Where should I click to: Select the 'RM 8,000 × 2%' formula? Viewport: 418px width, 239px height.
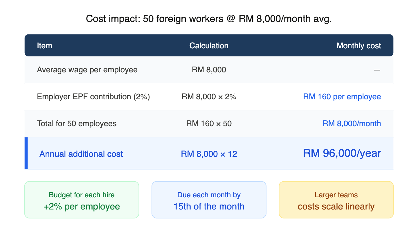pos(209,97)
